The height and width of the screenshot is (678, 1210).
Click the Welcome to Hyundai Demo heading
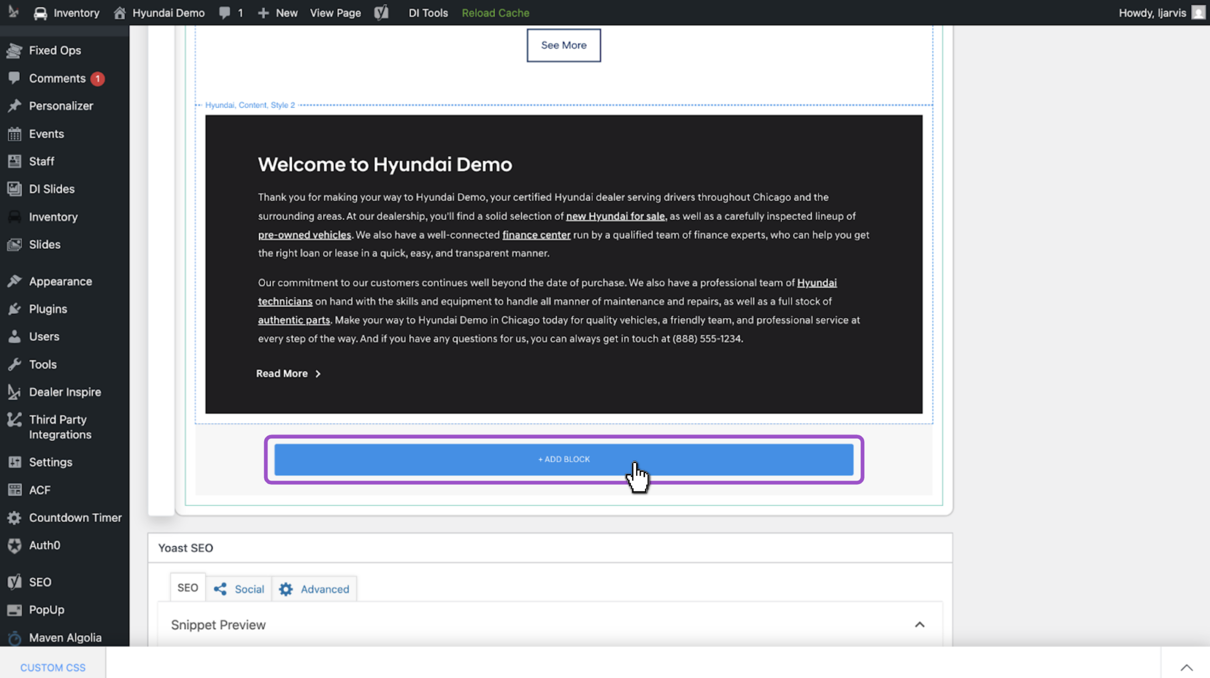[385, 164]
